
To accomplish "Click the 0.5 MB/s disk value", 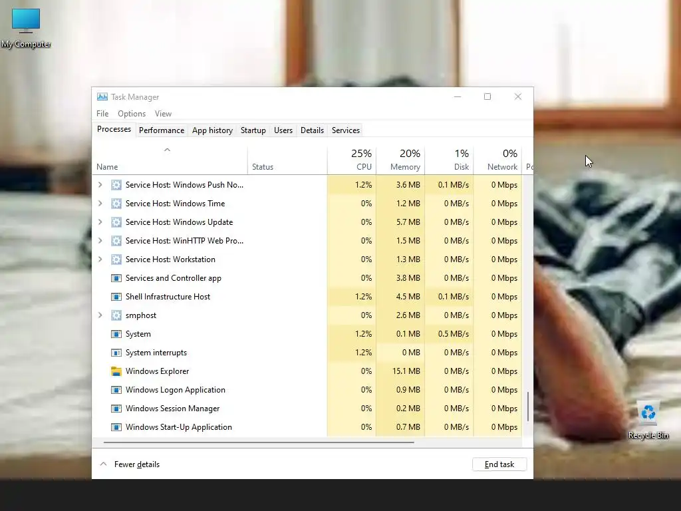I will point(453,334).
